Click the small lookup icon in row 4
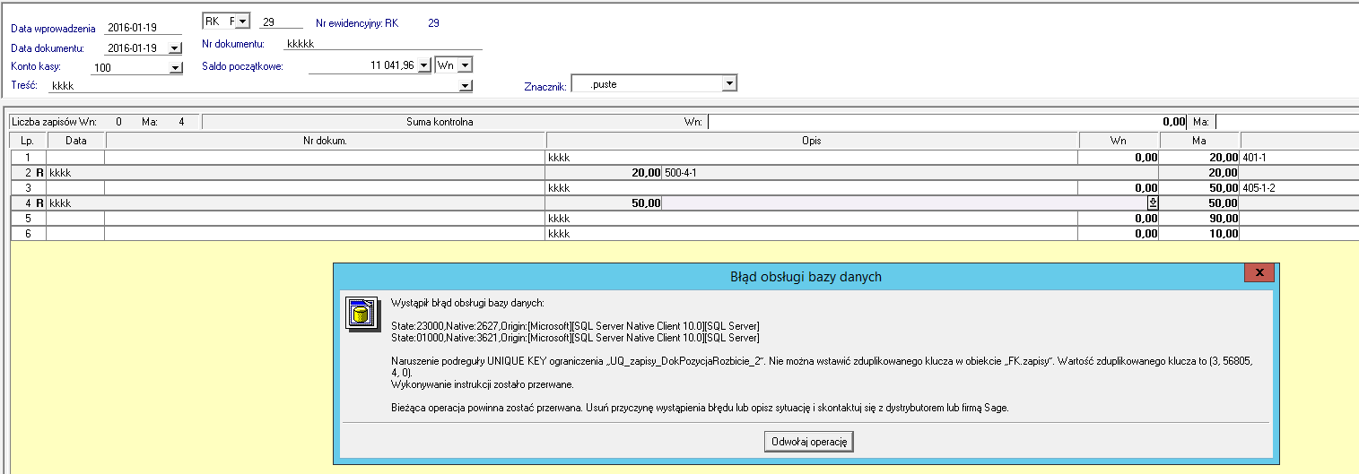This screenshot has width=1359, height=474. [1153, 203]
